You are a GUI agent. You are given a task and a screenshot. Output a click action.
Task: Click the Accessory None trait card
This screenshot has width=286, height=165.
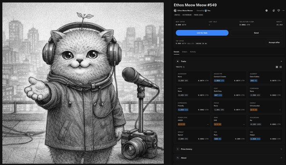point(193,77)
